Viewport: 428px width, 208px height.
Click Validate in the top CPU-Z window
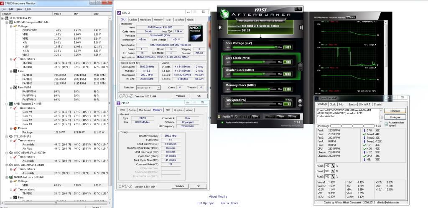tap(181, 96)
